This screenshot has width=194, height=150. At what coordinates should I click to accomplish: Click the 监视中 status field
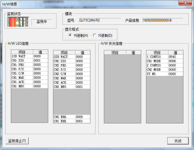tap(42, 22)
